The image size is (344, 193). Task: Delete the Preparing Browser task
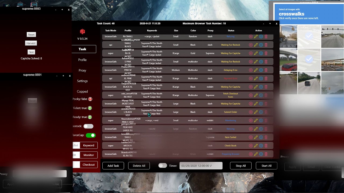(266, 154)
